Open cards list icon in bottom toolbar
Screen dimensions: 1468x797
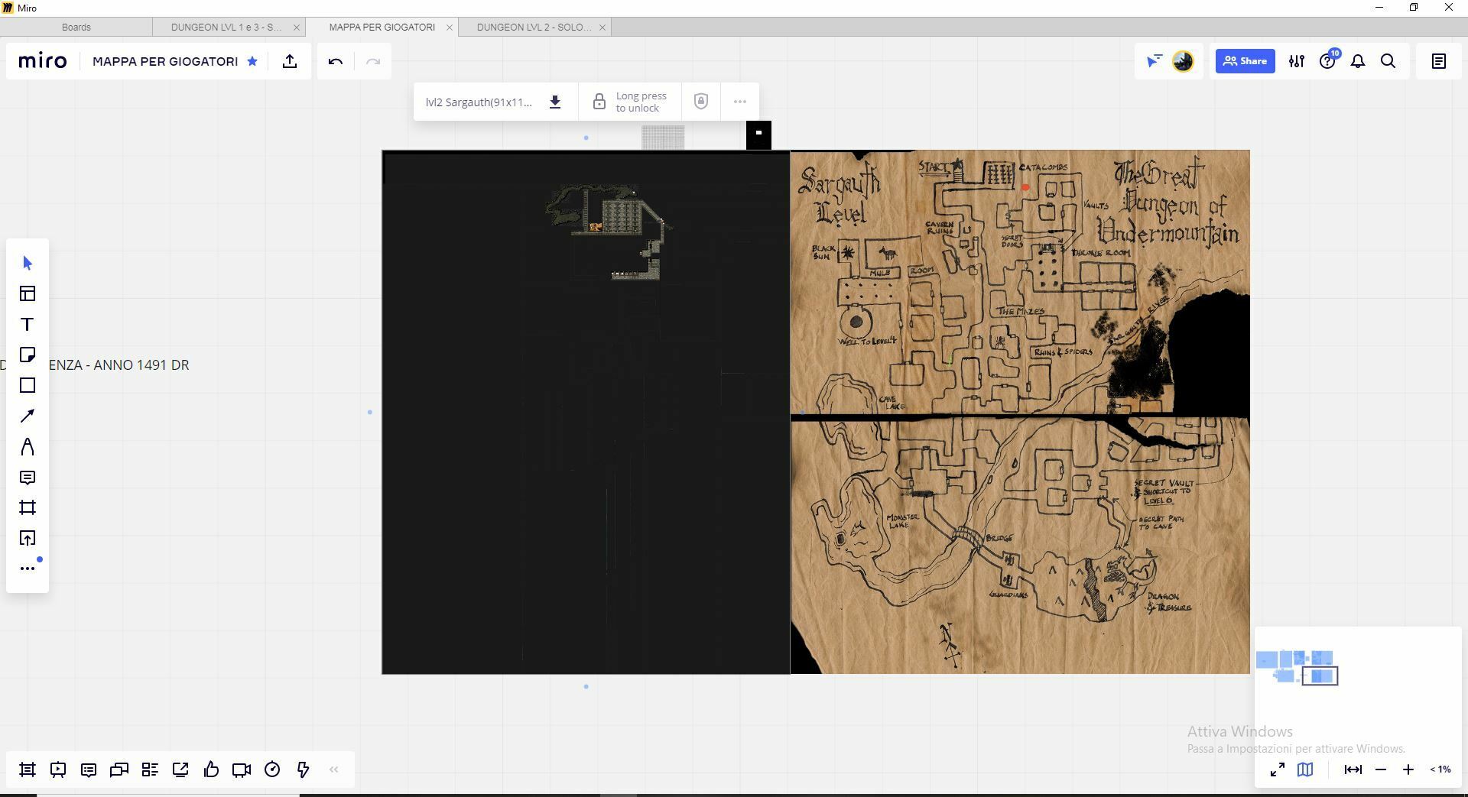[x=150, y=769]
